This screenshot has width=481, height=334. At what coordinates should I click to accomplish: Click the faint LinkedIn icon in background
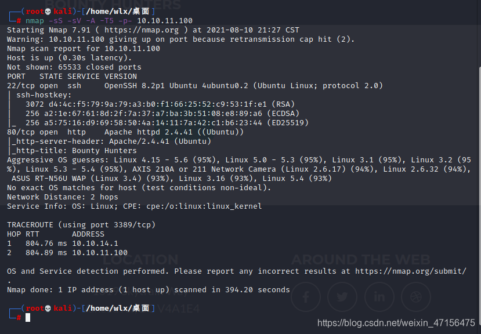coord(379,297)
